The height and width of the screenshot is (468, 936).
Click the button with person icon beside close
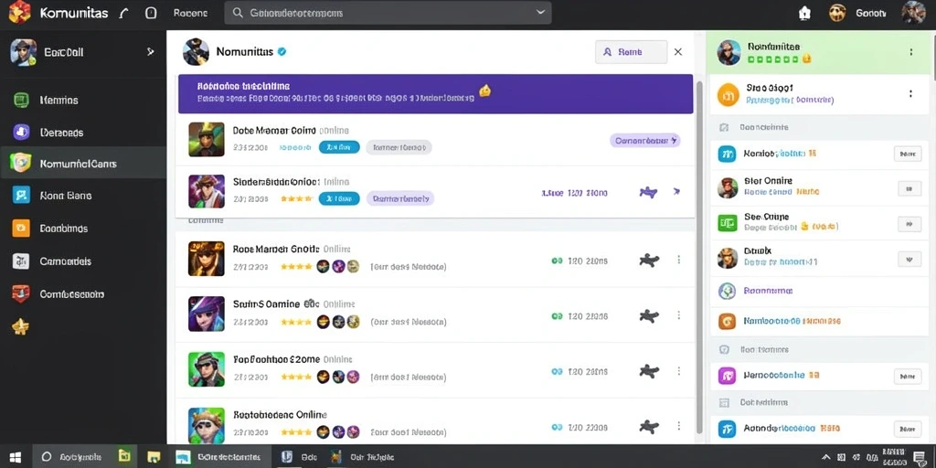coord(631,52)
